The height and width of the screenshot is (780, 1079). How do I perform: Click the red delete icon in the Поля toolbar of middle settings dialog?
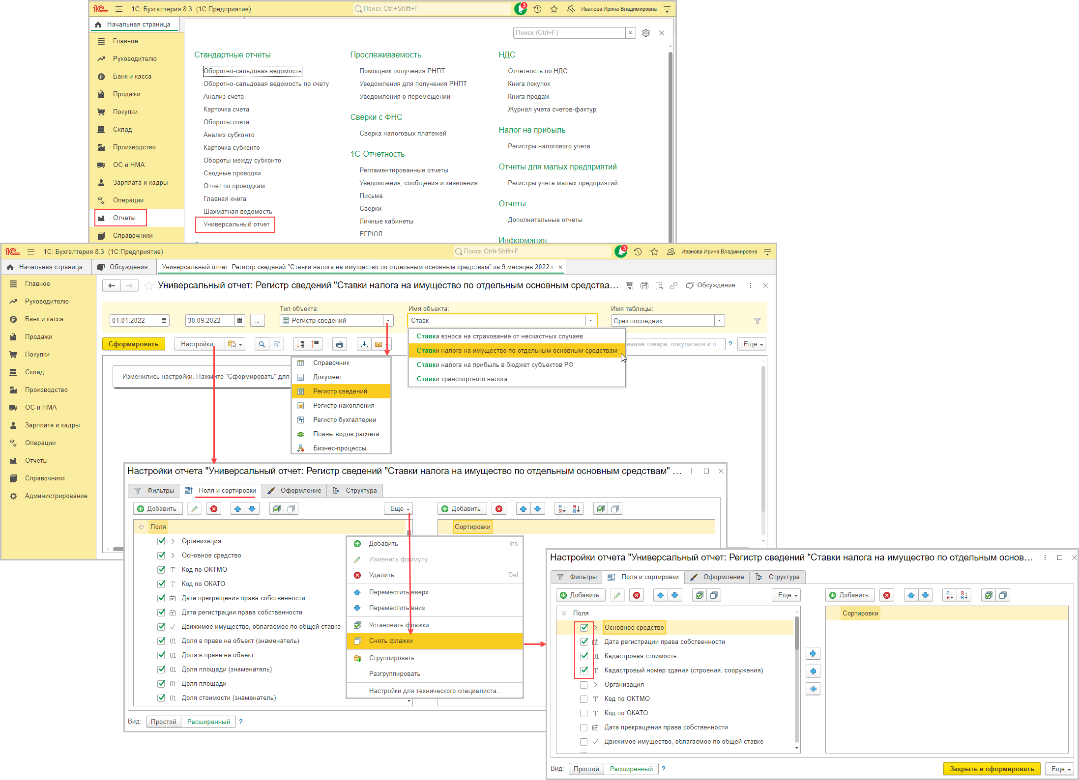click(x=214, y=509)
